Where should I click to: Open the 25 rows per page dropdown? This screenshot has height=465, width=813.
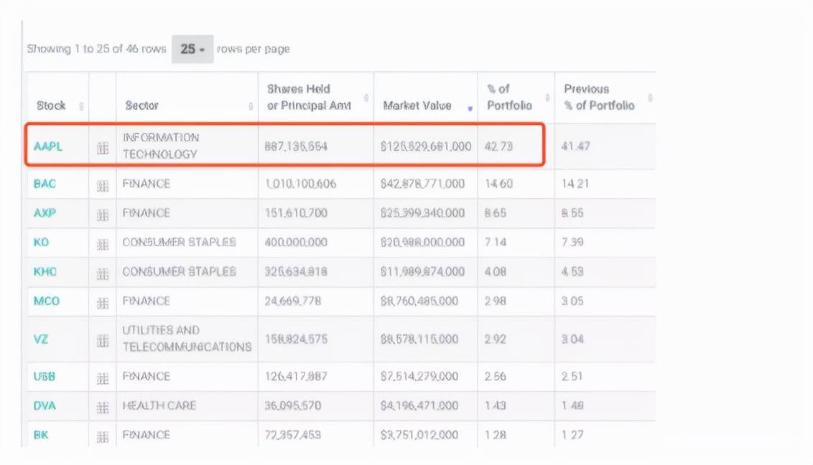pos(192,50)
